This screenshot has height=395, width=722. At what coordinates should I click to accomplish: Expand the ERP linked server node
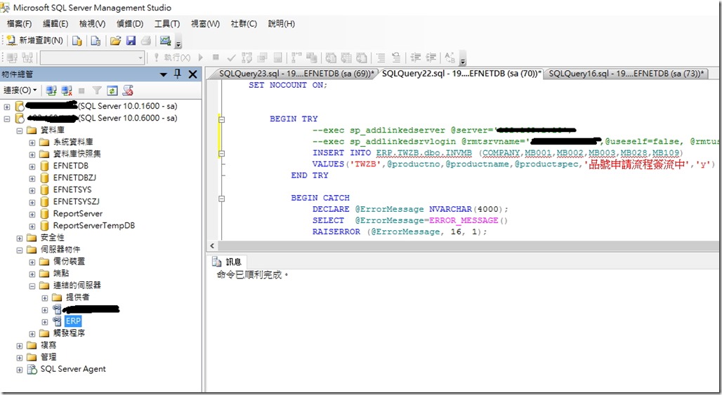click(45, 322)
